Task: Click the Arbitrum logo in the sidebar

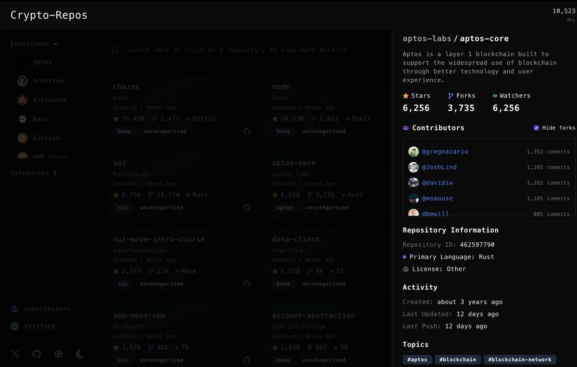Action: pos(22,81)
